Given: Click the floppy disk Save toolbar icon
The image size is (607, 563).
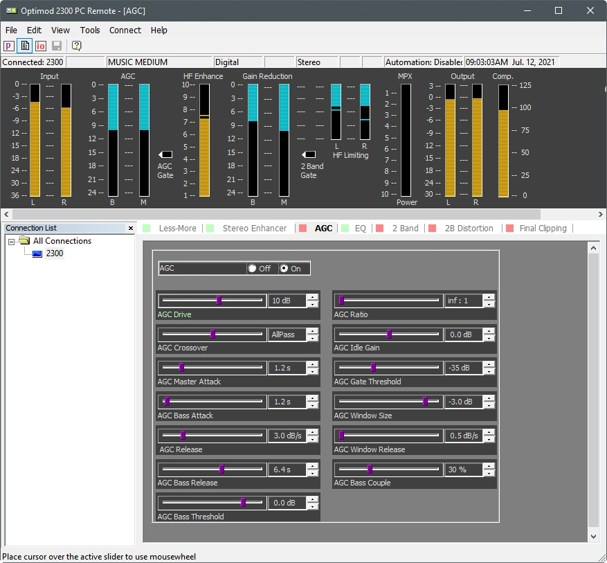Looking at the screenshot, I should 57,46.
